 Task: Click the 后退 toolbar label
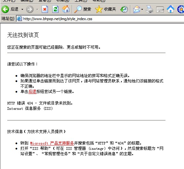coord(15,9)
